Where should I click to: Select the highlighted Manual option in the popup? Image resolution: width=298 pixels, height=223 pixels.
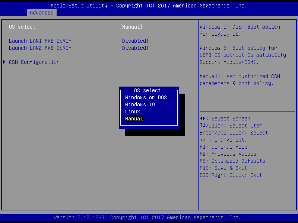134,119
